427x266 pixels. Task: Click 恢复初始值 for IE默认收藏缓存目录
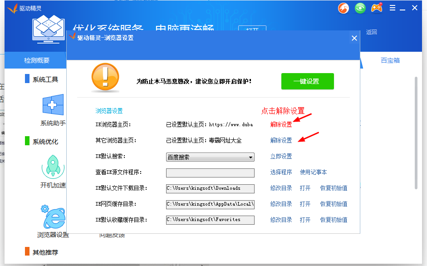tap(334, 220)
